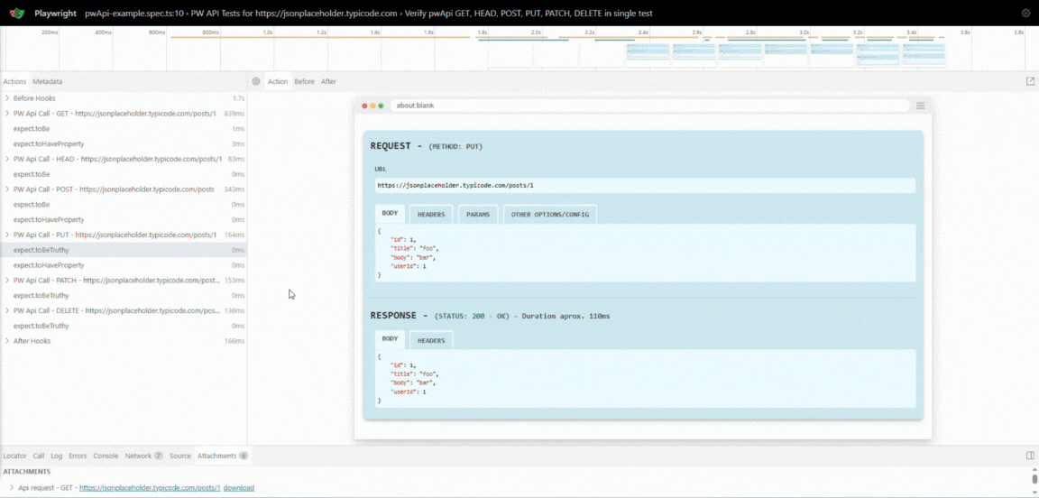Expand the PW Api Call POST action
Screen dimensions: 1039x498
click(7, 189)
